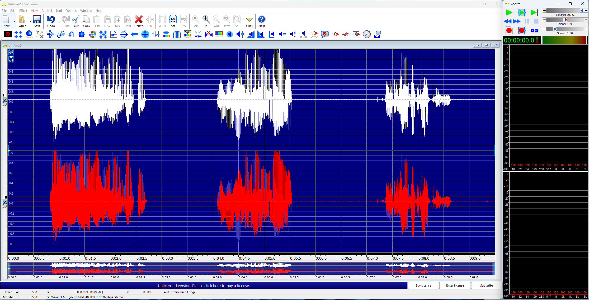Toggle the right red channel checkbox
The width and height of the screenshot is (589, 300).
point(5,202)
